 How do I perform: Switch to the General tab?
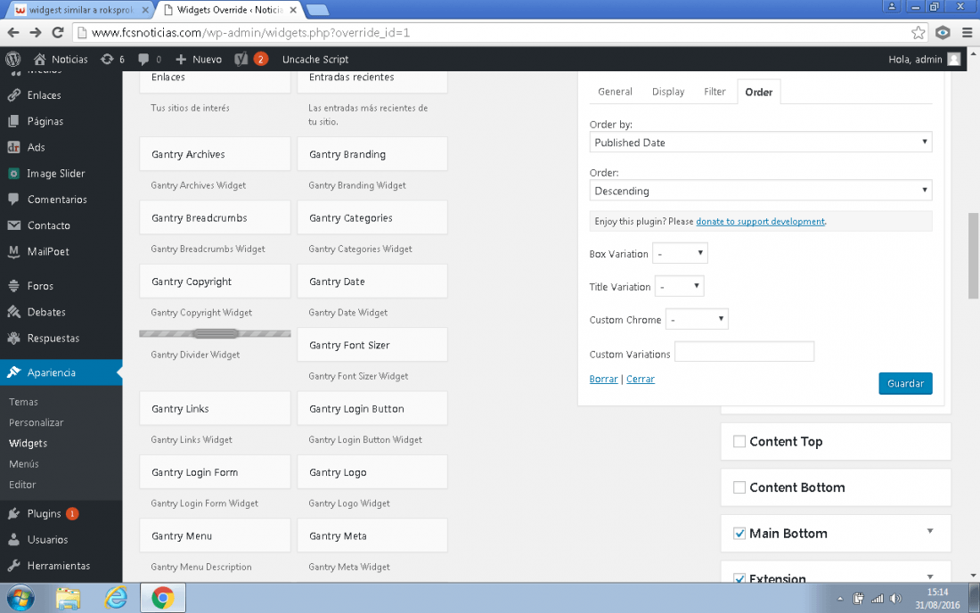[x=615, y=92]
